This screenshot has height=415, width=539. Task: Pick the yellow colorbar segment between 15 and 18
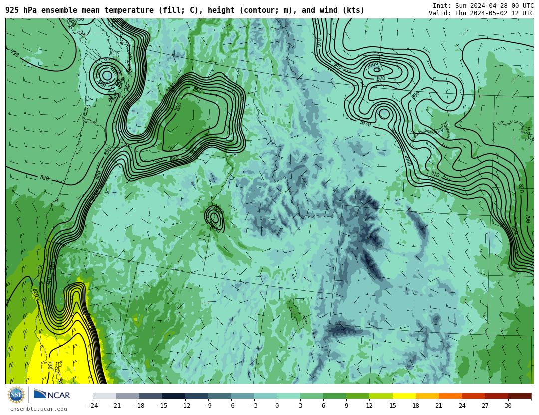(404, 396)
